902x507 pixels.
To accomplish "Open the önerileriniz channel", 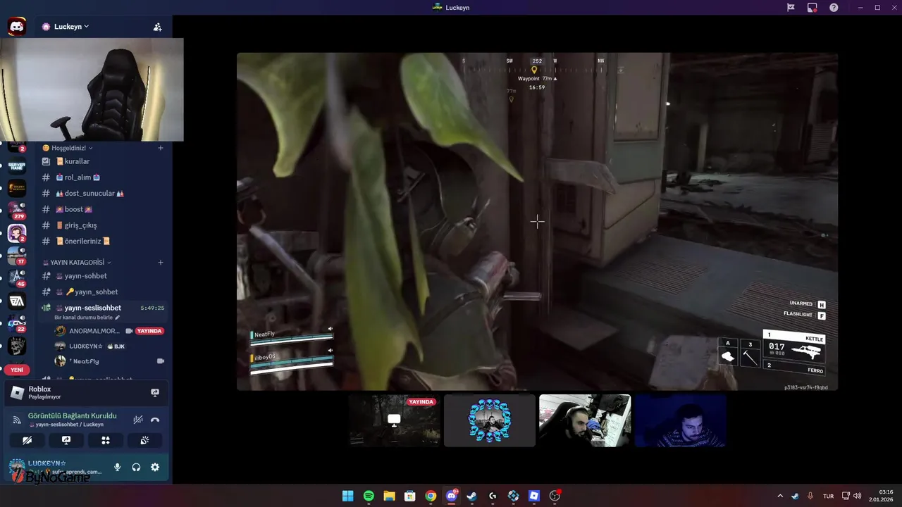I will click(x=103, y=241).
